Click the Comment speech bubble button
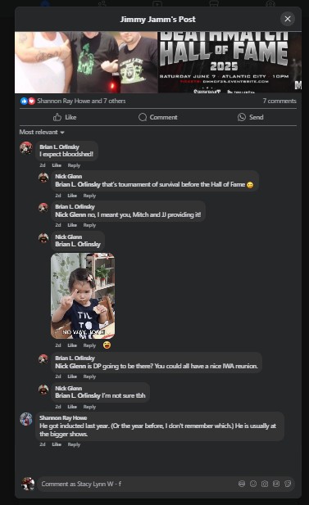The image size is (309, 505). (x=157, y=117)
